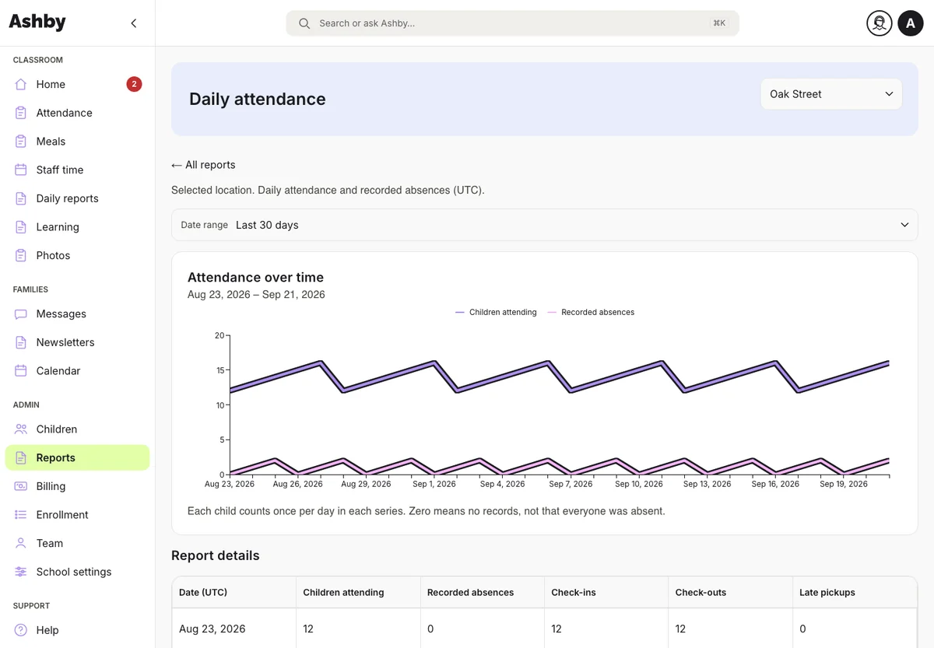Image resolution: width=934 pixels, height=648 pixels.
Task: Open Daily reports page
Action: pyautogui.click(x=77, y=198)
